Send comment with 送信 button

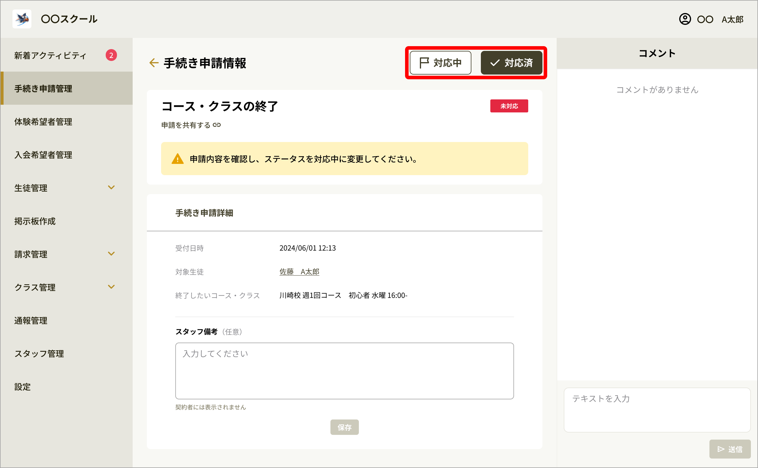coord(730,449)
